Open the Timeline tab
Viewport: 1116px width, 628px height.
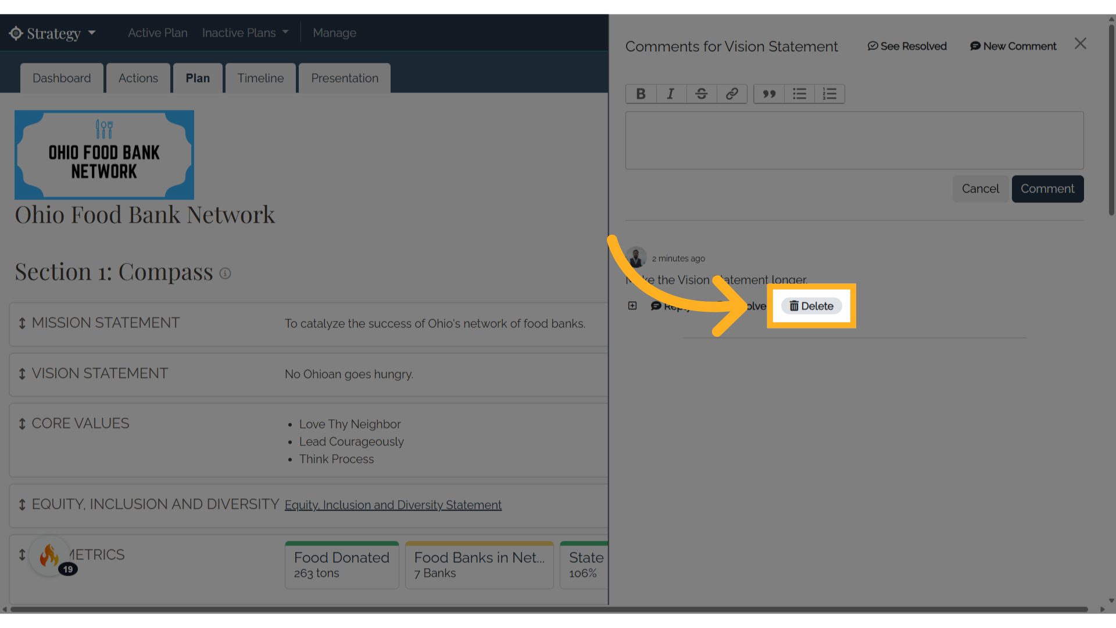pos(260,78)
